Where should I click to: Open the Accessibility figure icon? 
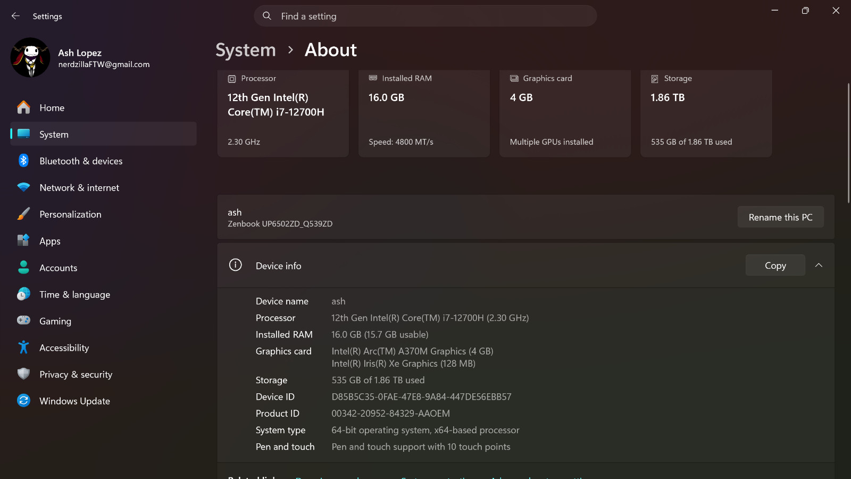tap(23, 347)
